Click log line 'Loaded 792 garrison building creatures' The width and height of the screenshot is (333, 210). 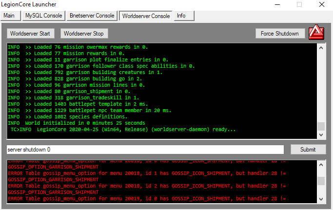pos(85,73)
